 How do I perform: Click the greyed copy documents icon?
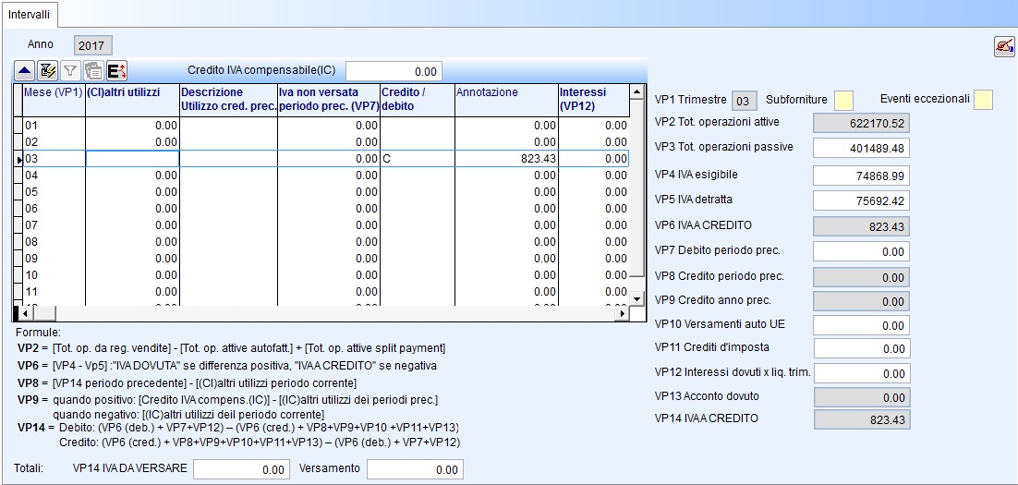click(93, 71)
